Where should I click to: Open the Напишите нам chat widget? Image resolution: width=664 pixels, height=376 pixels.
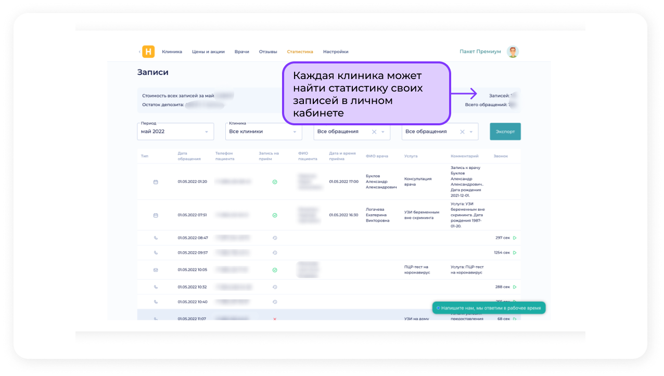489,308
